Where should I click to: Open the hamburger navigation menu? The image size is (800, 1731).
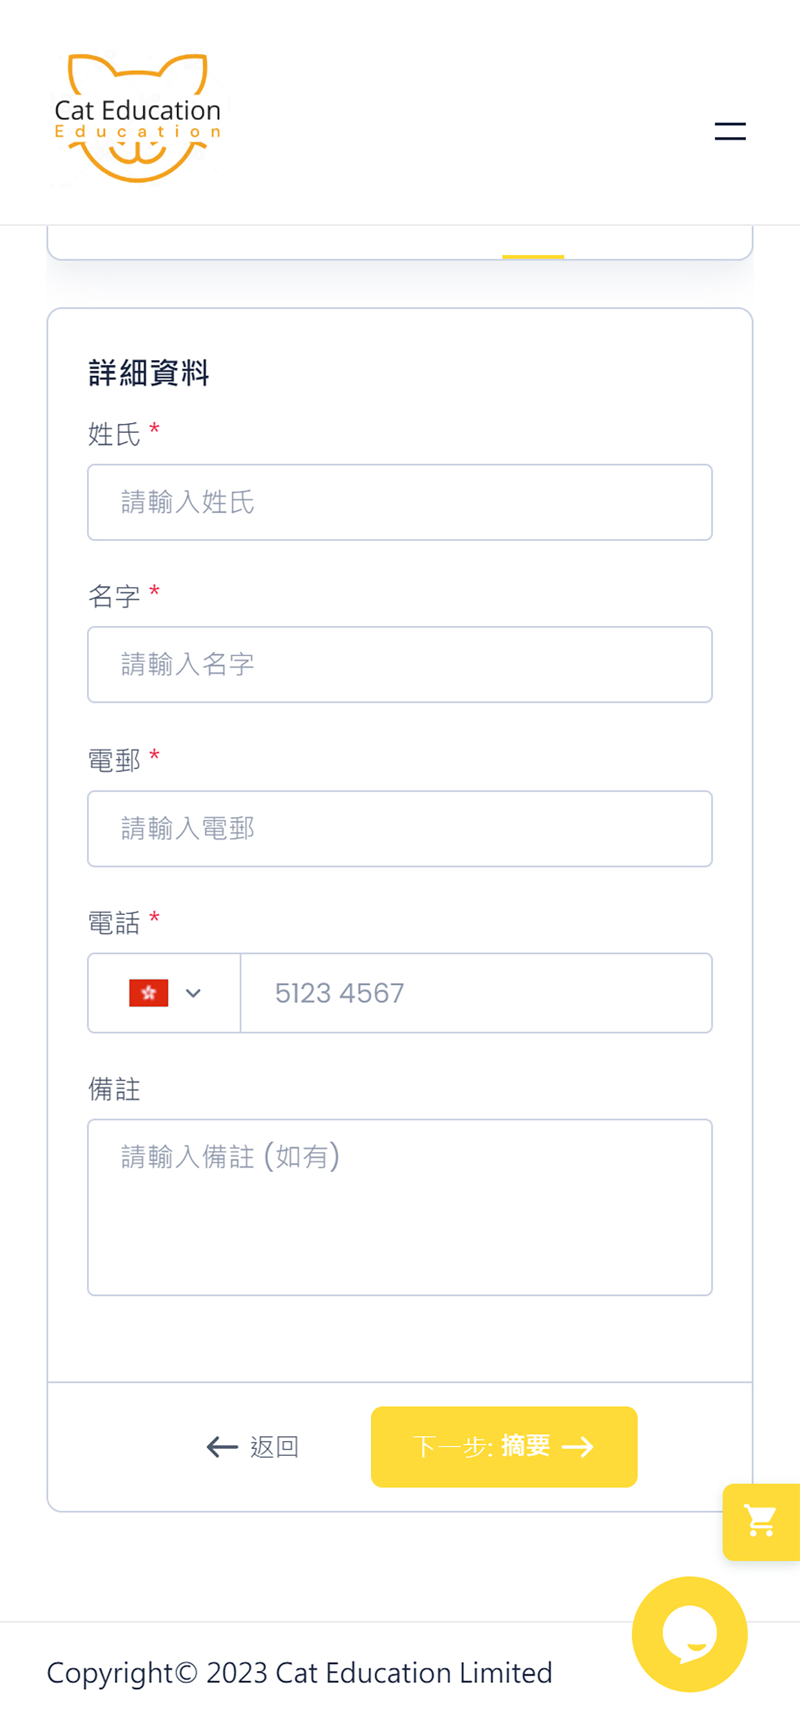click(730, 131)
